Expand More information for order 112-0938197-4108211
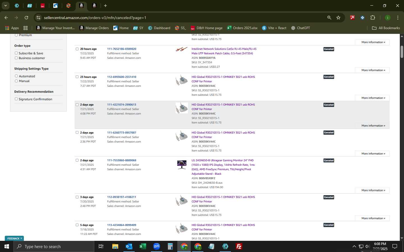404x252 pixels. [372, 218]
